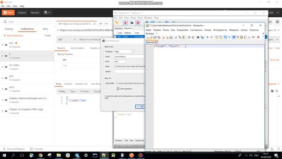Click the Find binoculars icon in Notepad++

[198, 37]
